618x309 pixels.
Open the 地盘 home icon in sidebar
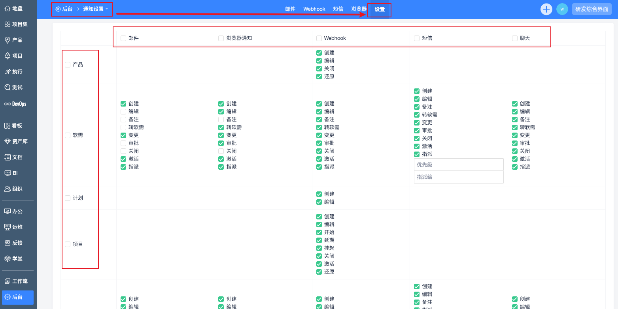pos(7,8)
